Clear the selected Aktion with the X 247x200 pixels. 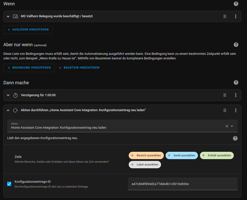(x=227, y=126)
